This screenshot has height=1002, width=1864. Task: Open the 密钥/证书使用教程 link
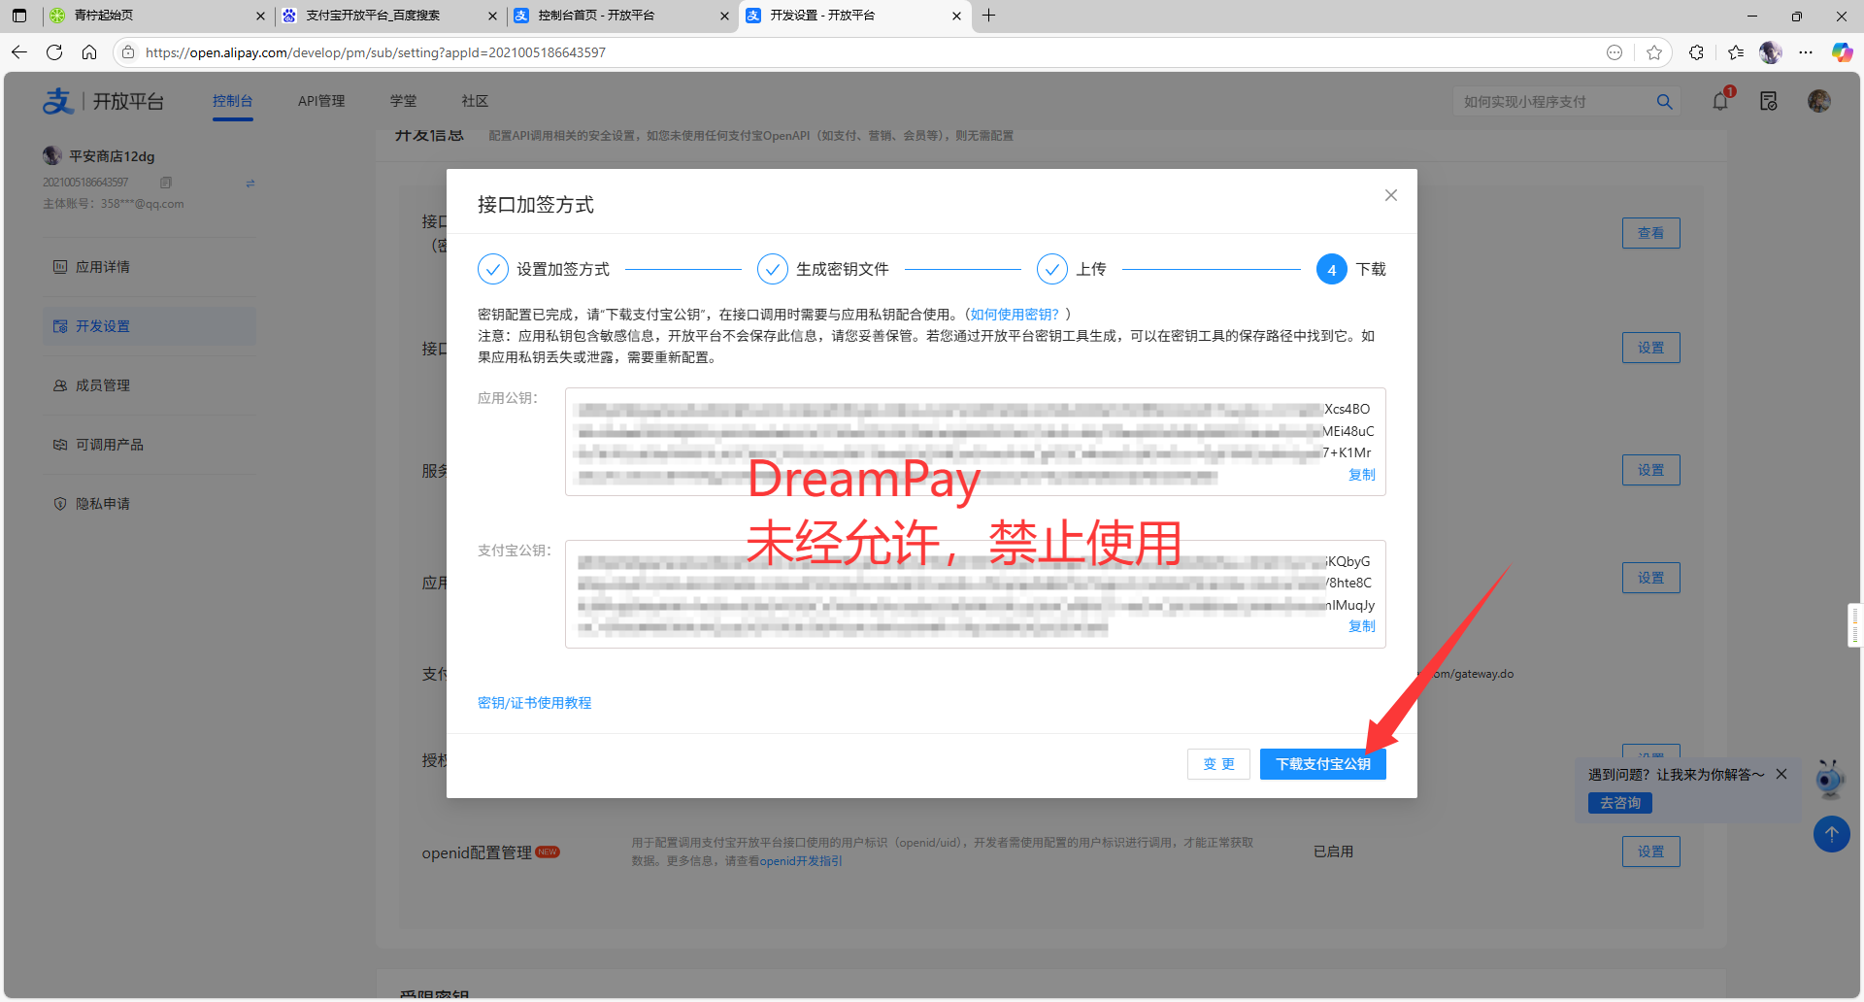click(534, 703)
